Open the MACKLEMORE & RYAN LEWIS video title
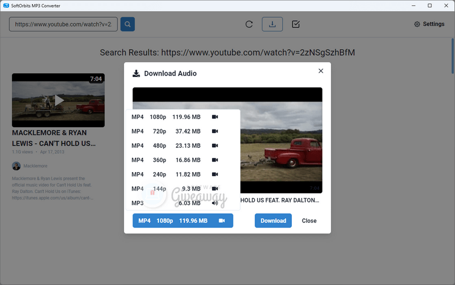This screenshot has width=455, height=285. click(54, 138)
